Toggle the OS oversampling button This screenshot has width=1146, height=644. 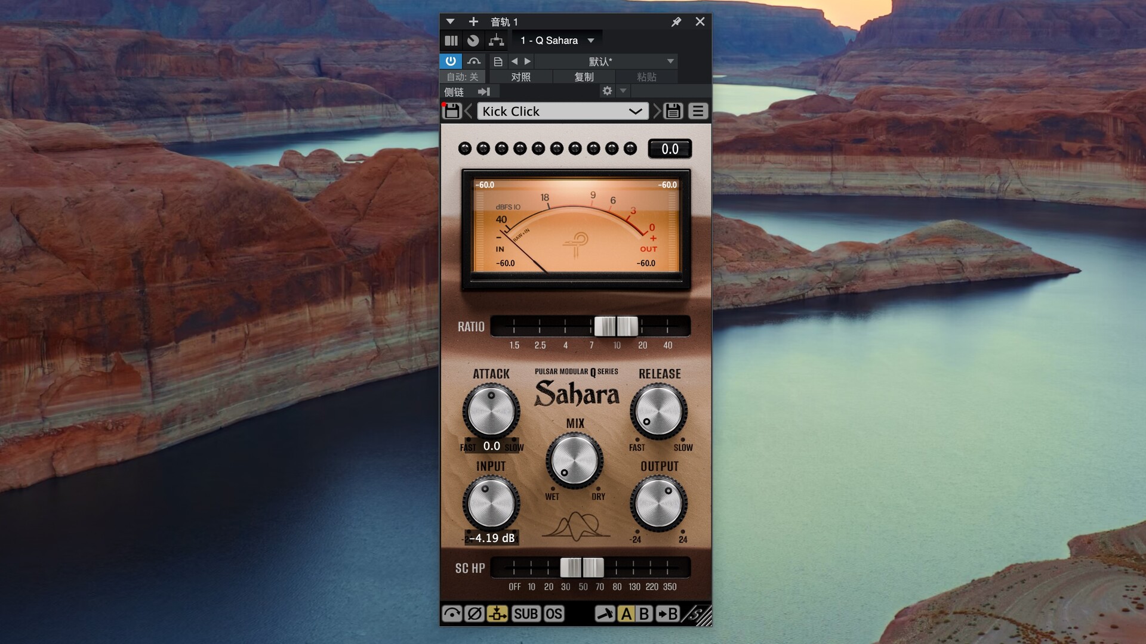(x=554, y=614)
